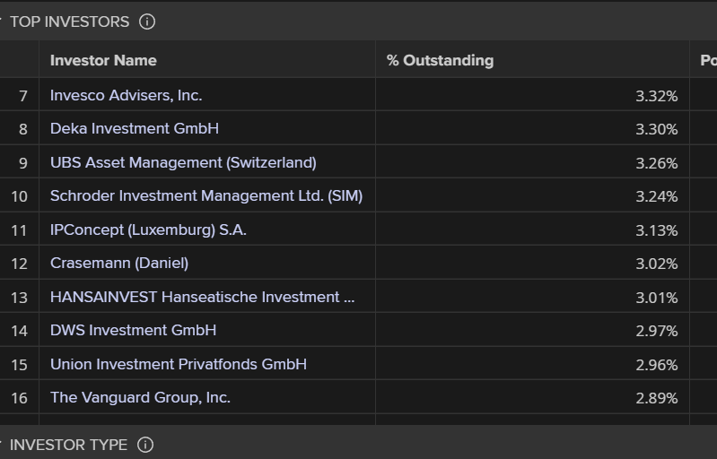Viewport: 717px width, 459px height.
Task: Open Deka Investment GmbH investor link
Action: pyautogui.click(x=135, y=129)
